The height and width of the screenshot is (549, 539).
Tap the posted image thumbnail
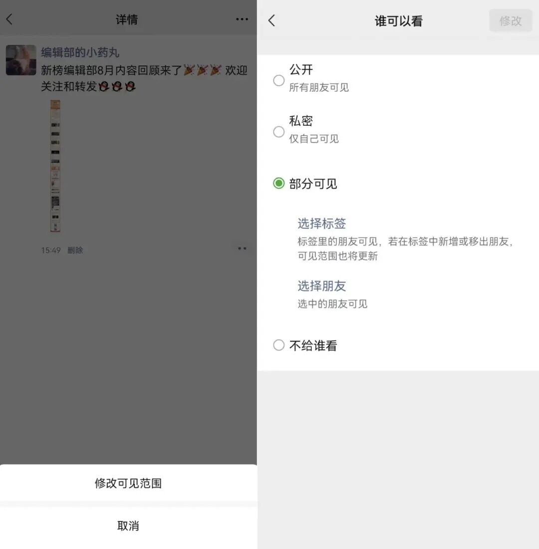coord(55,167)
